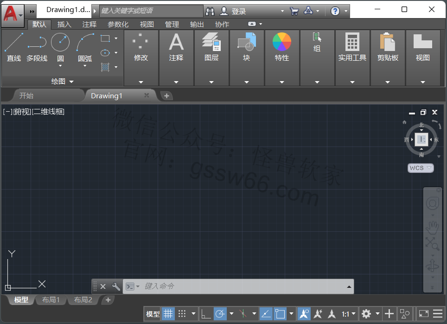
Task: Switch to the Layout1 (布局1) tab
Action: pyautogui.click(x=51, y=300)
